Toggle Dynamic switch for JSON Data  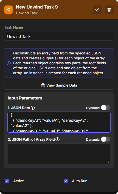[x=106, y=108]
